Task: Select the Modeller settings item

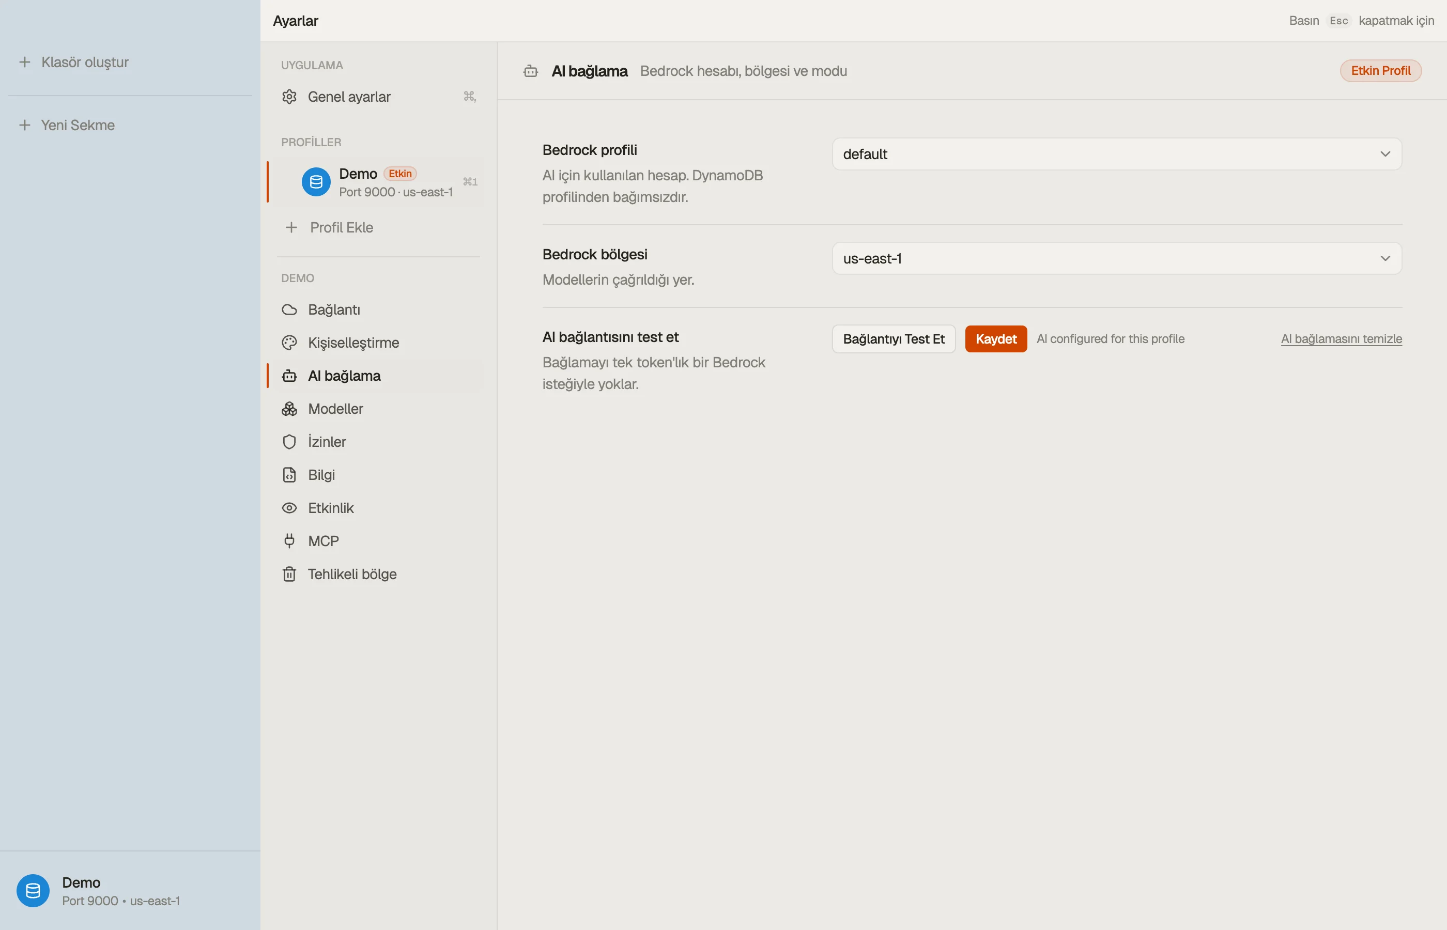Action: (x=378, y=409)
